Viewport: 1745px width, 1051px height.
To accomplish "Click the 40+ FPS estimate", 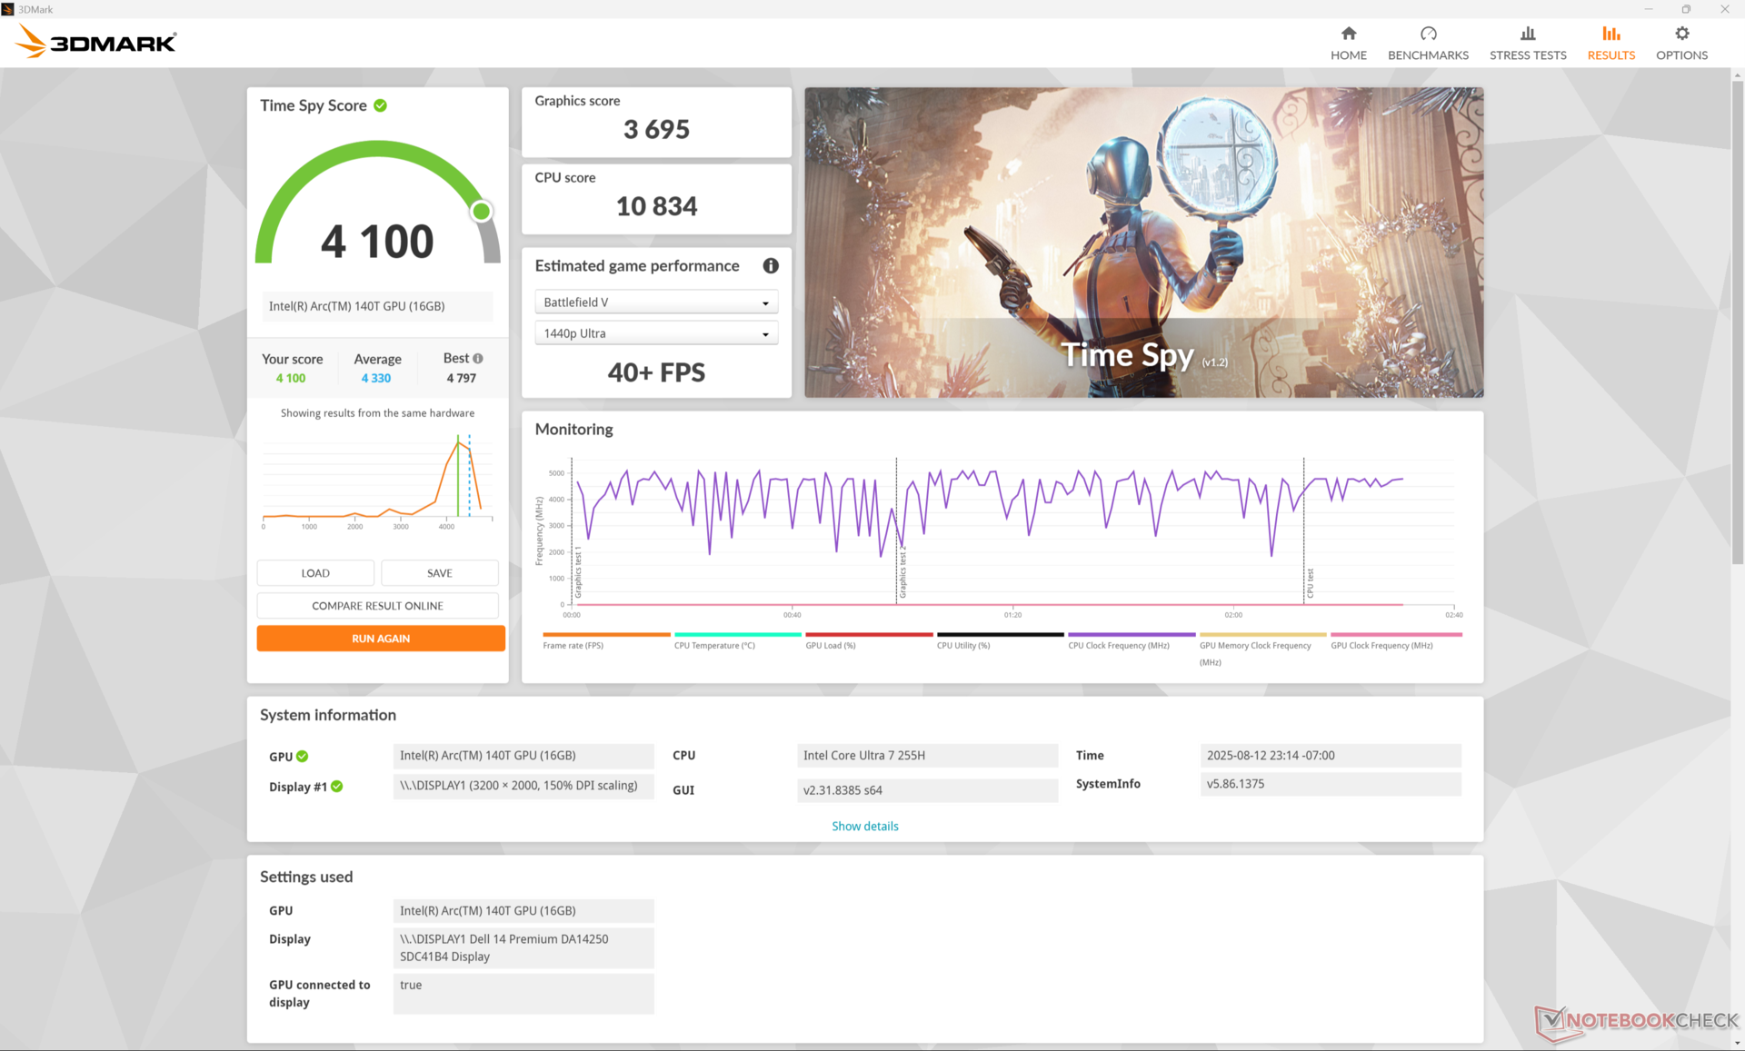I will [x=656, y=372].
